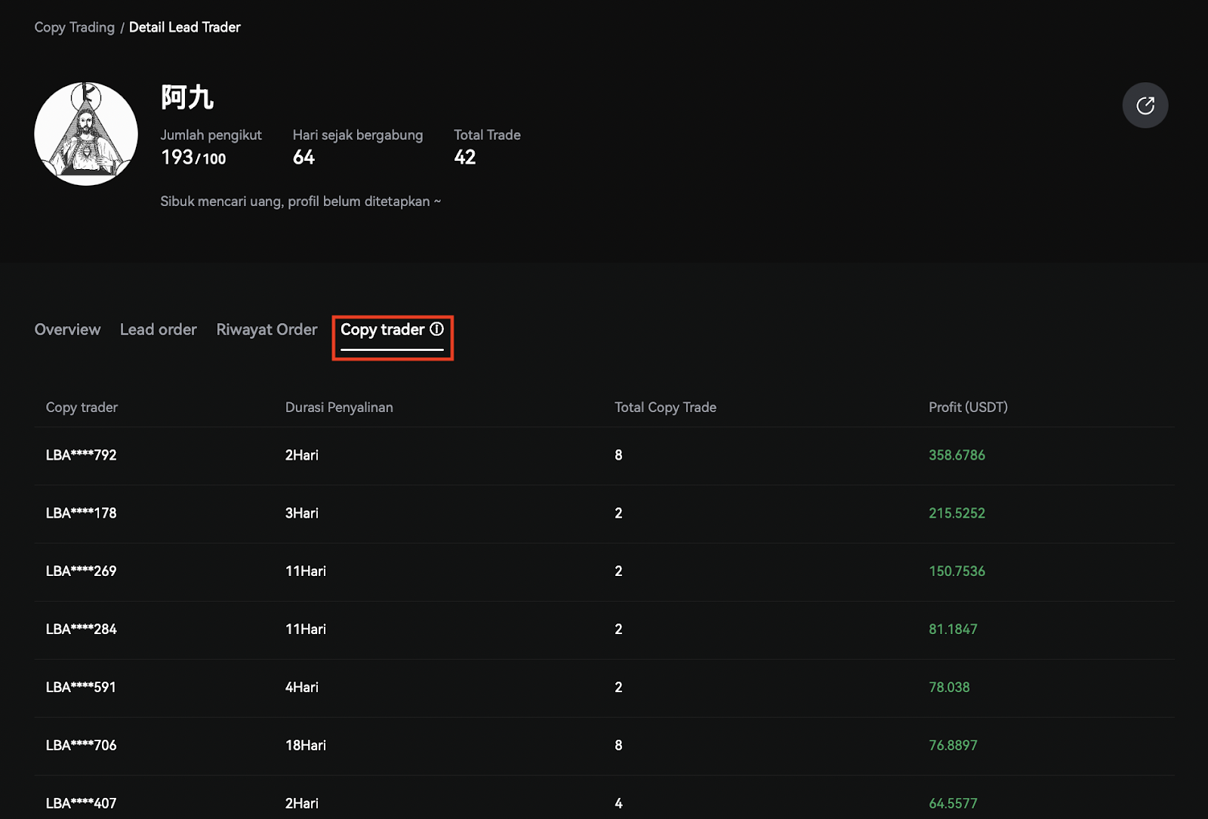Click the Profit (USDT) column header
This screenshot has width=1208, height=819.
[x=968, y=408]
